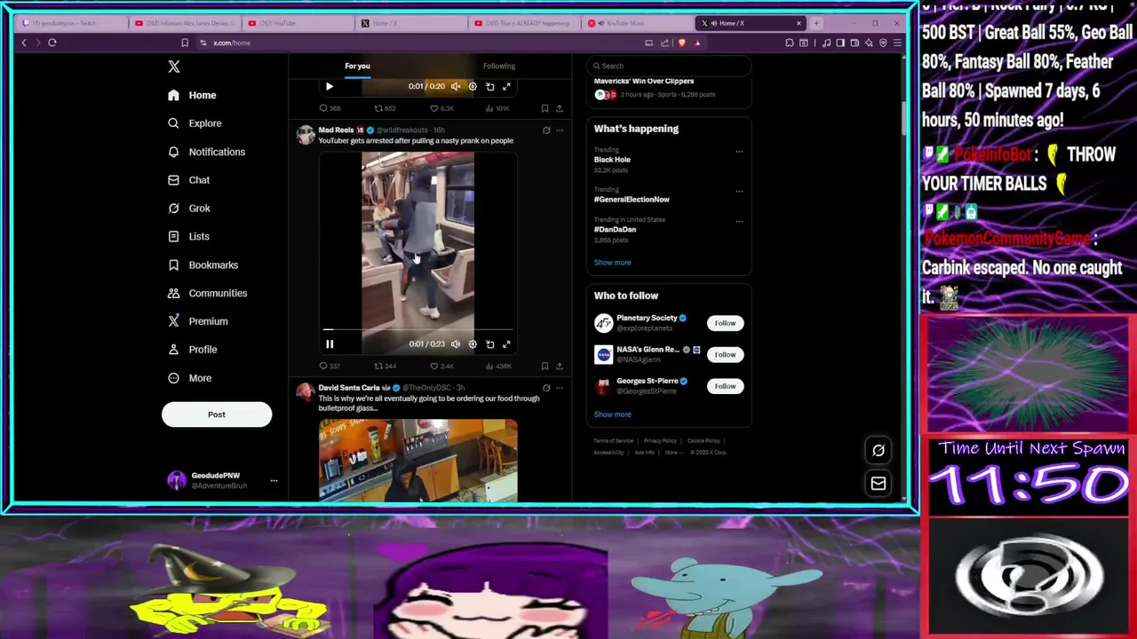Image resolution: width=1137 pixels, height=639 pixels.
Task: Open floating Messages envelope button
Action: click(x=879, y=484)
